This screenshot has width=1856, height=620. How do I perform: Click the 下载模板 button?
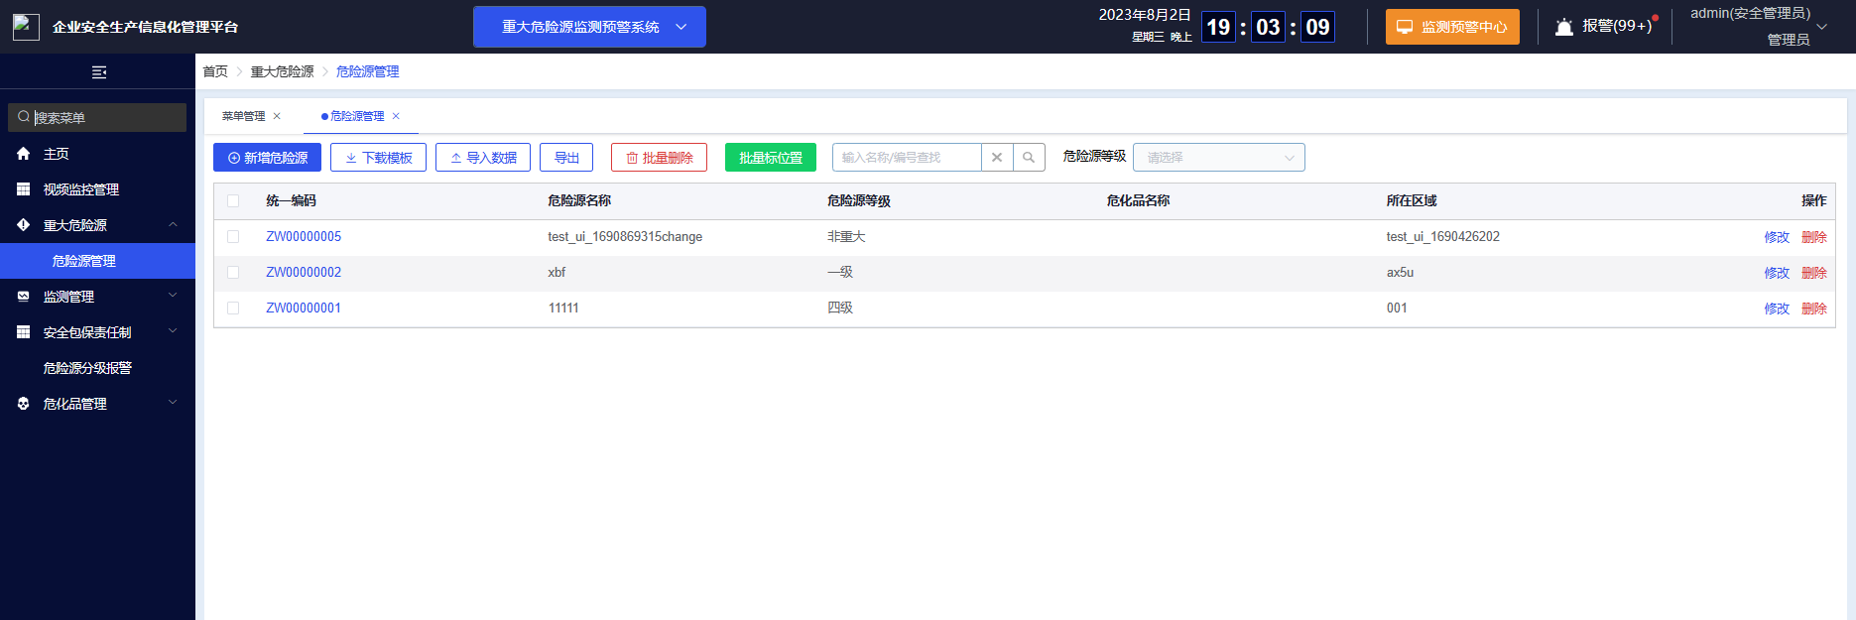tap(378, 157)
